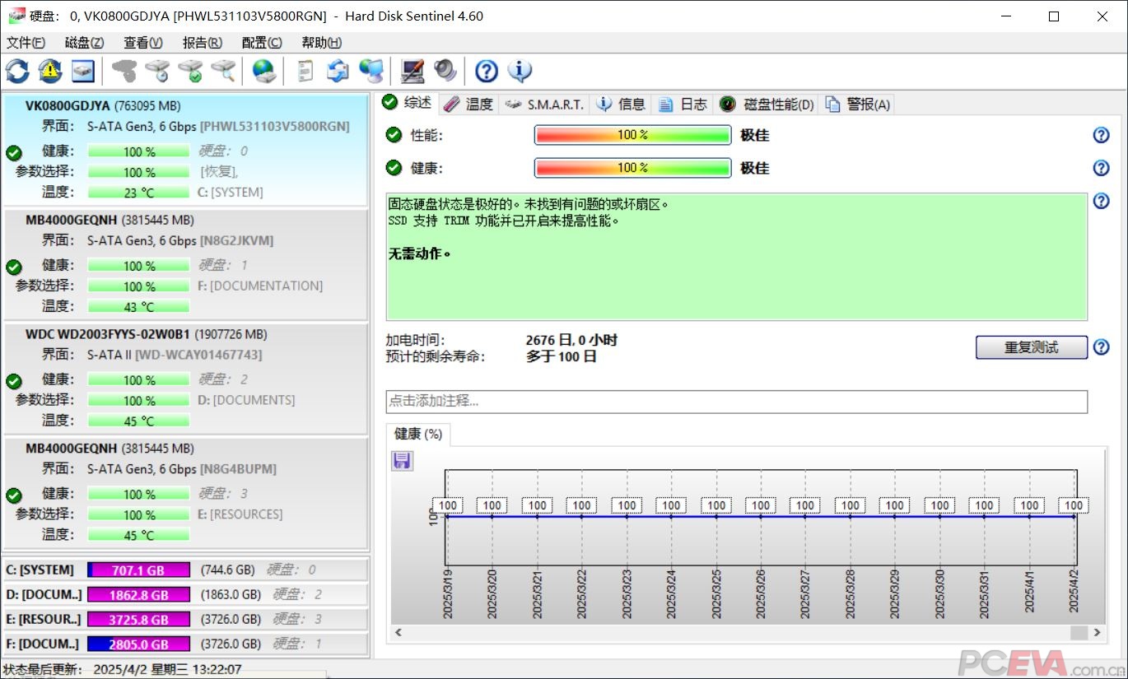The height and width of the screenshot is (679, 1128).
Task: Switch to the 信息 tab
Action: [622, 104]
